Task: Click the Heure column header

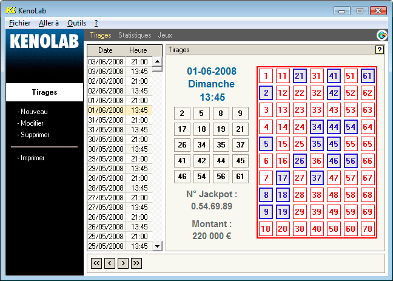Action: [138, 50]
